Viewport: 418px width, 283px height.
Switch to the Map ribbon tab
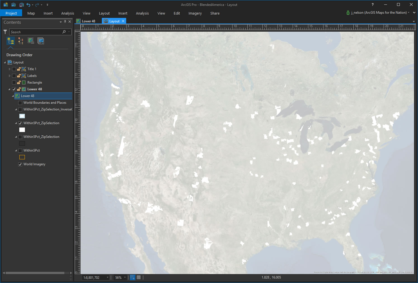(31, 13)
